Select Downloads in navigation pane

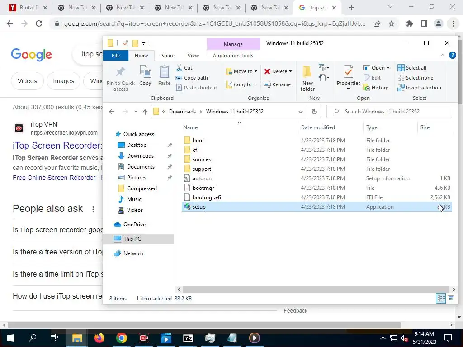[140, 156]
